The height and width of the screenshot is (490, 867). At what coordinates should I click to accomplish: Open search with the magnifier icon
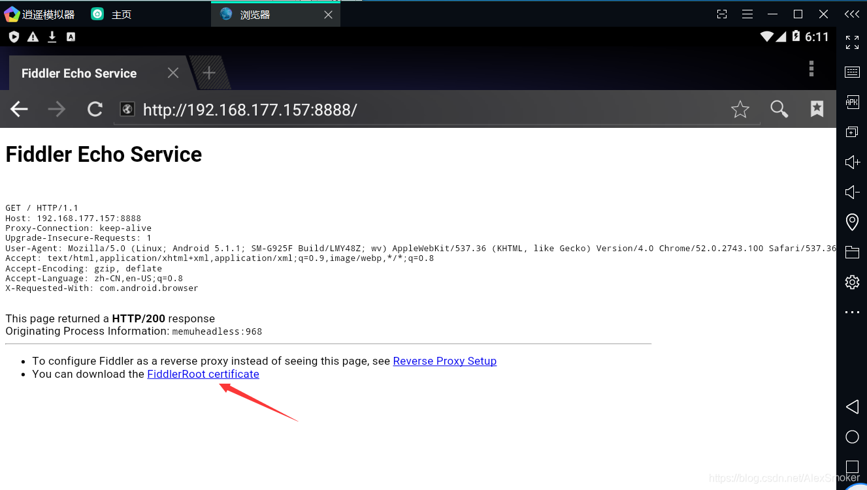[779, 109]
